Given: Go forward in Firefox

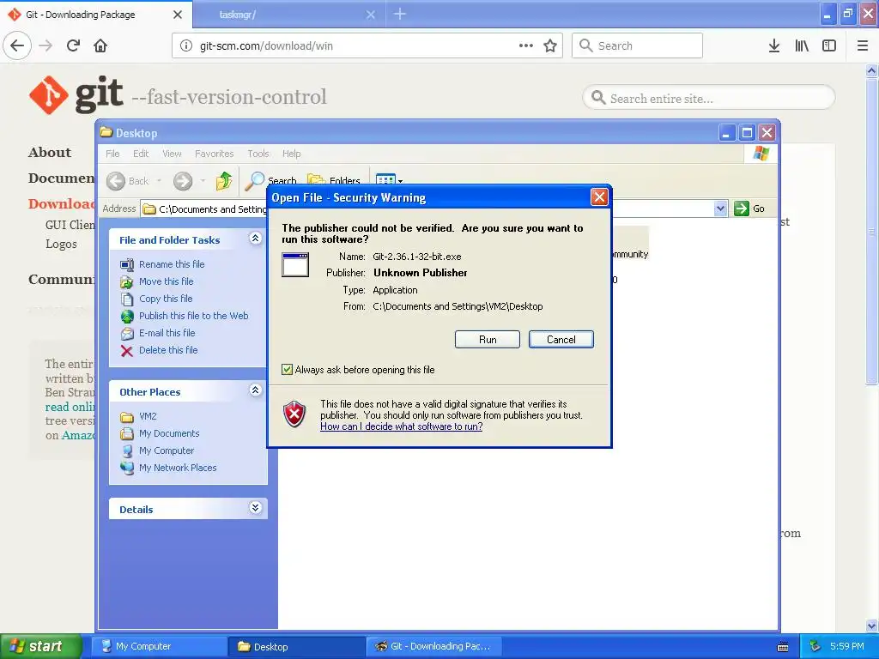Looking at the screenshot, I should coord(46,45).
